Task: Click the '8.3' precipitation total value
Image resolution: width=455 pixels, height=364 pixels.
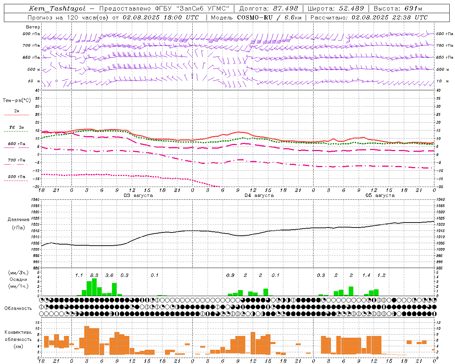Action: point(94,275)
